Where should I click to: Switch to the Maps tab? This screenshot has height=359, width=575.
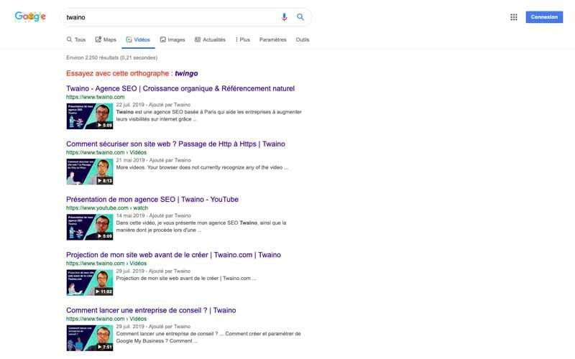tap(106, 39)
